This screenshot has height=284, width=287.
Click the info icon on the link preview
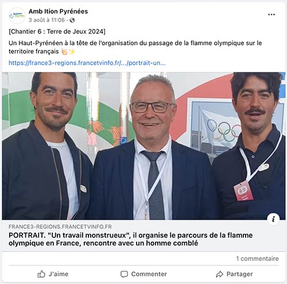coord(273,219)
